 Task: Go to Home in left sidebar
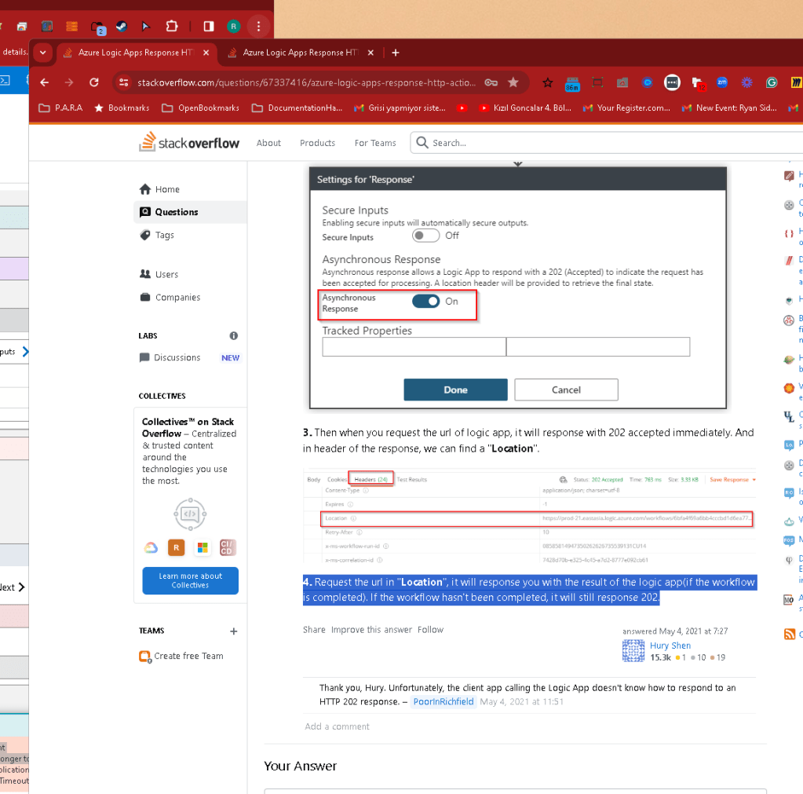click(x=191, y=189)
